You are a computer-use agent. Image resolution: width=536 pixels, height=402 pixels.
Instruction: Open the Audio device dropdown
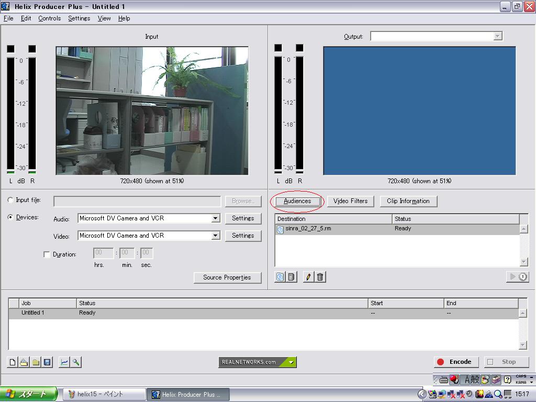215,218
